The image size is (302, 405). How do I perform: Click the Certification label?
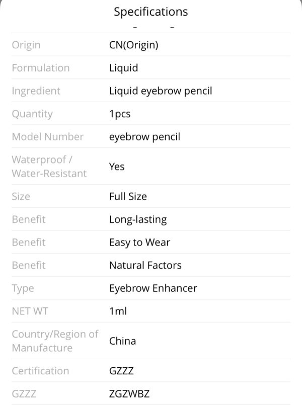coord(41,371)
